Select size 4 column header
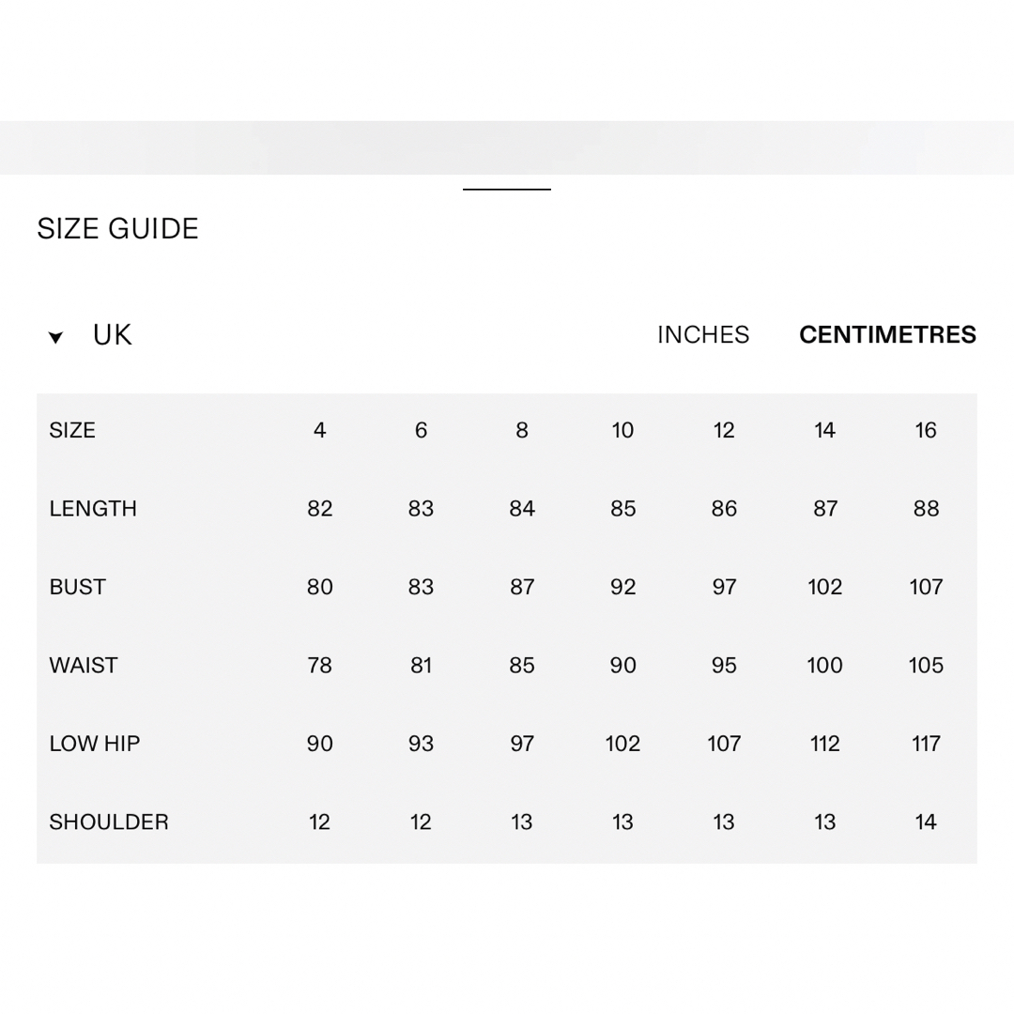 tap(319, 430)
